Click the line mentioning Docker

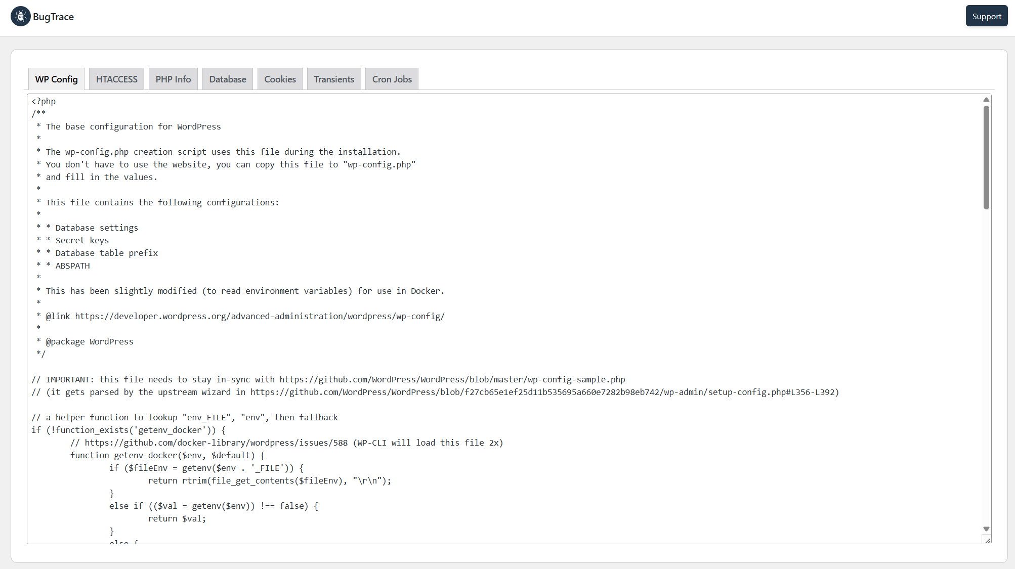point(240,291)
